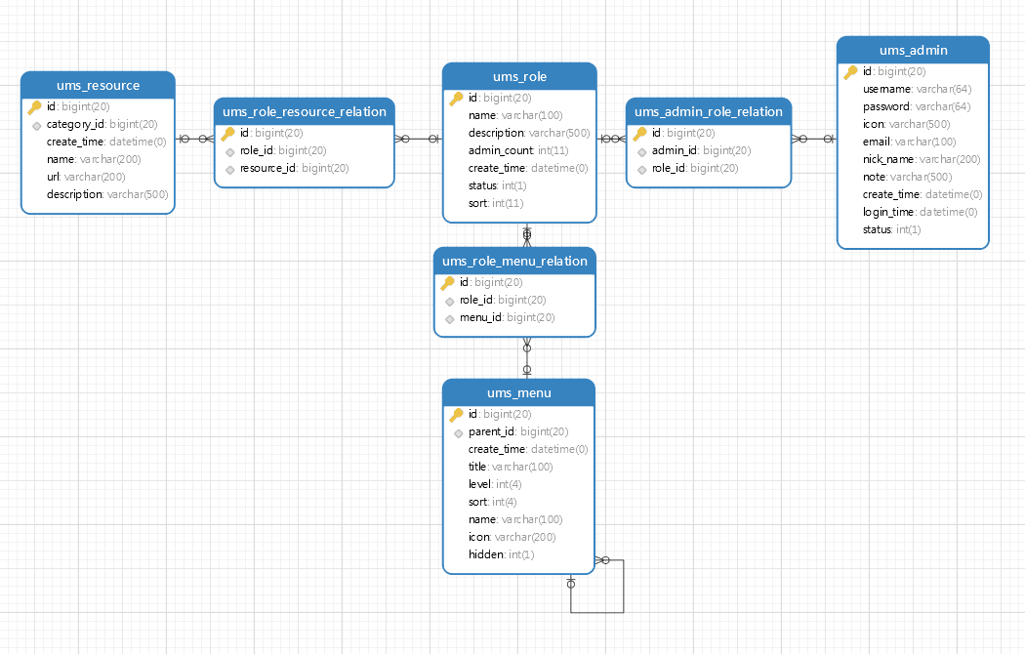Select the password field in ums_admin
Screen dimensions: 1025x654
pos(917,107)
